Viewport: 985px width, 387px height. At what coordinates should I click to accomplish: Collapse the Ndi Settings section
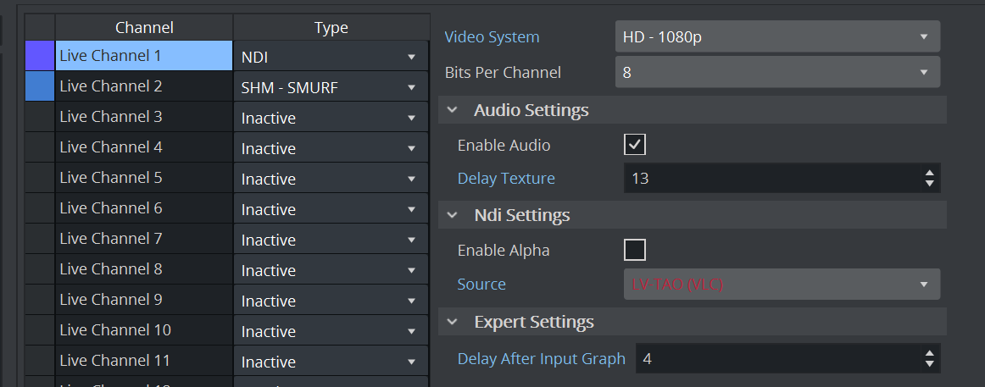pos(453,215)
